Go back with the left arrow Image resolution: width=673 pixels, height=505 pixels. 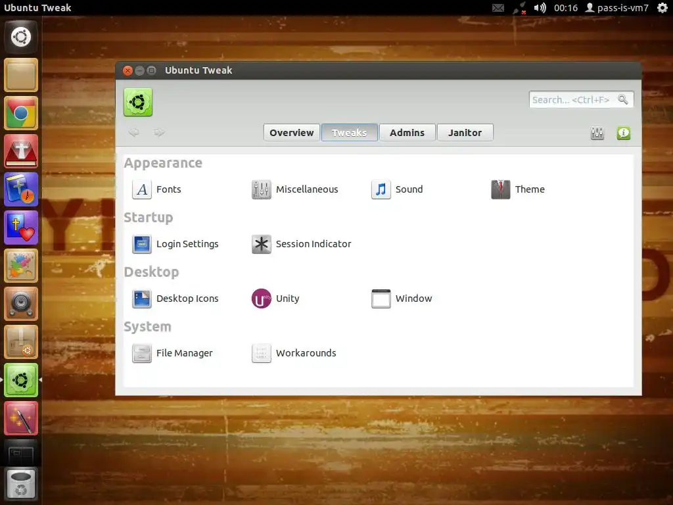click(134, 132)
